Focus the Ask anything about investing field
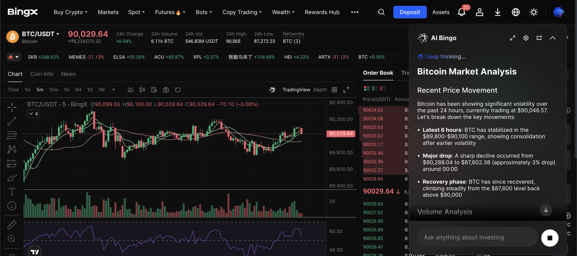Screen dimensions: 577x256 [477, 237]
